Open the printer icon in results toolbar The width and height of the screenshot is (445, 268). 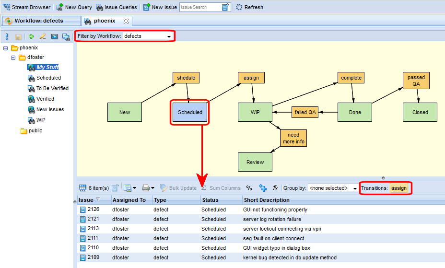[147, 188]
